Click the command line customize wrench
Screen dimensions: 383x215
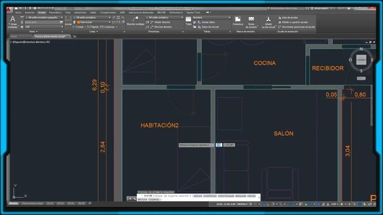(134, 199)
